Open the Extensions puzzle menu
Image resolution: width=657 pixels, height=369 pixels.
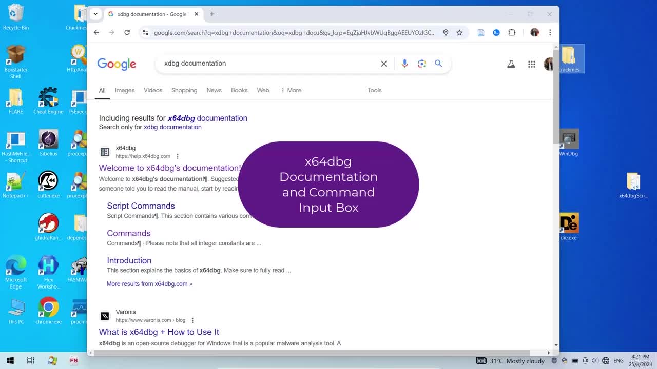coord(512,32)
